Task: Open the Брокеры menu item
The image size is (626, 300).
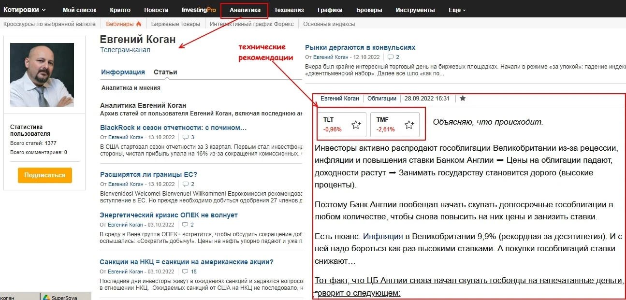Action: click(x=369, y=10)
